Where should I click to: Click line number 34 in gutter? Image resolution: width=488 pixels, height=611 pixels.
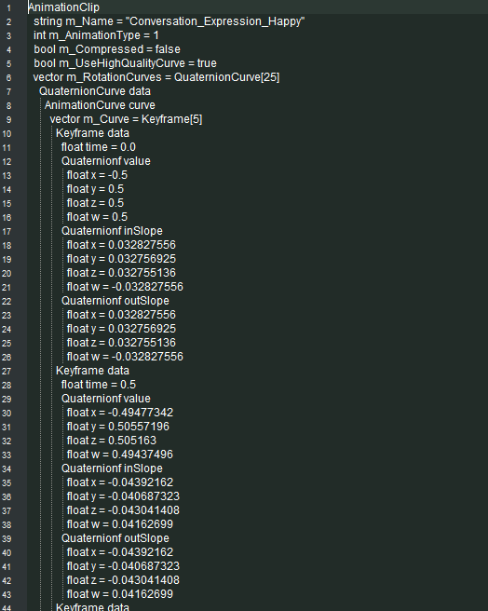click(x=7, y=468)
